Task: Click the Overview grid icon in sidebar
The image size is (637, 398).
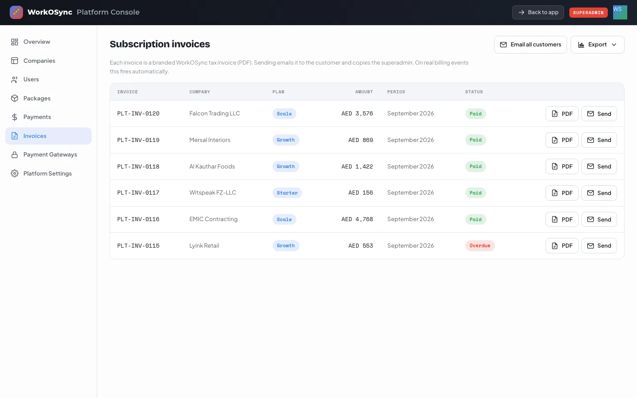Action: click(15, 42)
